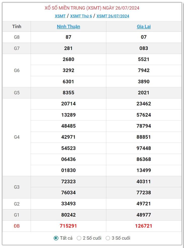Select the '3 Số cuối' radio option
This screenshot has height=248, width=184.
tap(108, 238)
